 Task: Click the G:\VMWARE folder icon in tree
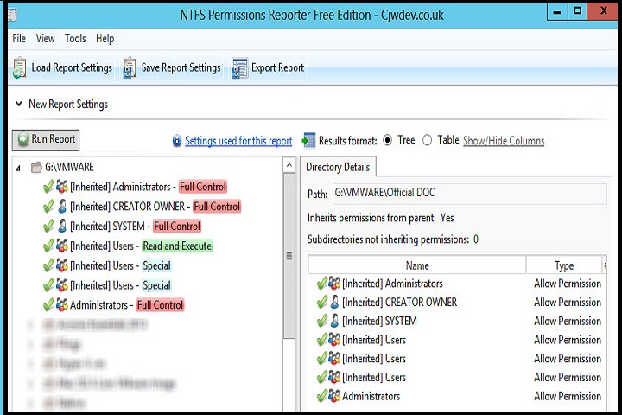pos(36,167)
